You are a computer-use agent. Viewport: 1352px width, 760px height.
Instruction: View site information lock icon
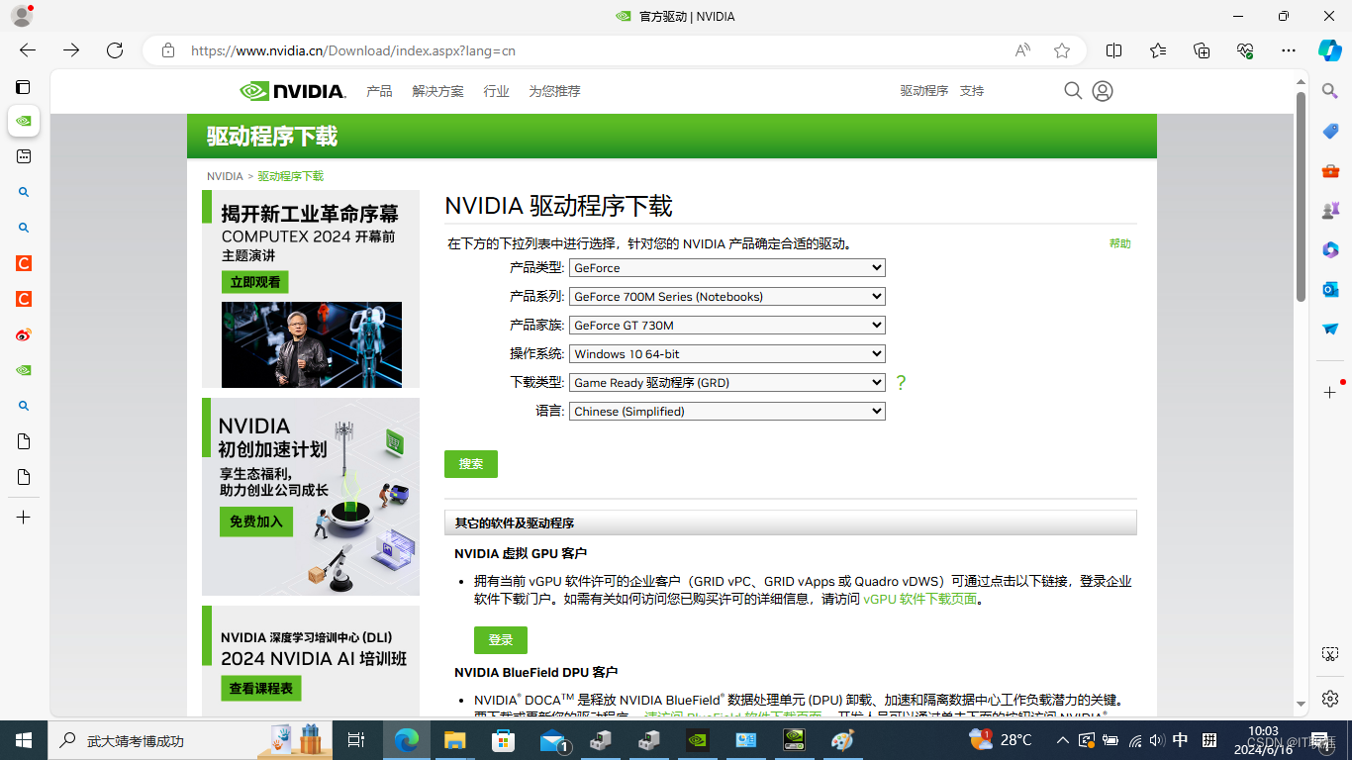(168, 50)
